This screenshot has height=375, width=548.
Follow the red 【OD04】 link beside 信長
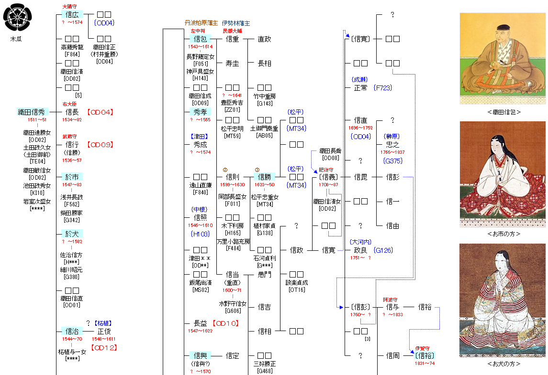coord(100,112)
